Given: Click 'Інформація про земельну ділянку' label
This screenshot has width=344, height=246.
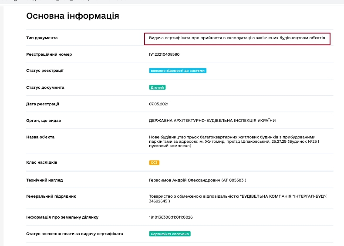Looking at the screenshot, I should click(x=62, y=217).
